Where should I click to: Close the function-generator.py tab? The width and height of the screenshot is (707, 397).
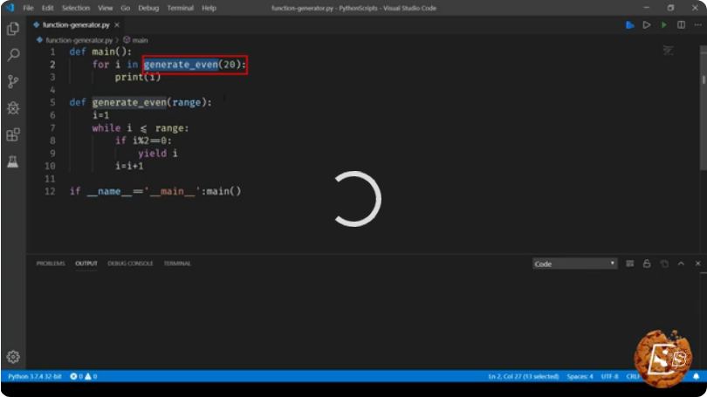click(117, 25)
